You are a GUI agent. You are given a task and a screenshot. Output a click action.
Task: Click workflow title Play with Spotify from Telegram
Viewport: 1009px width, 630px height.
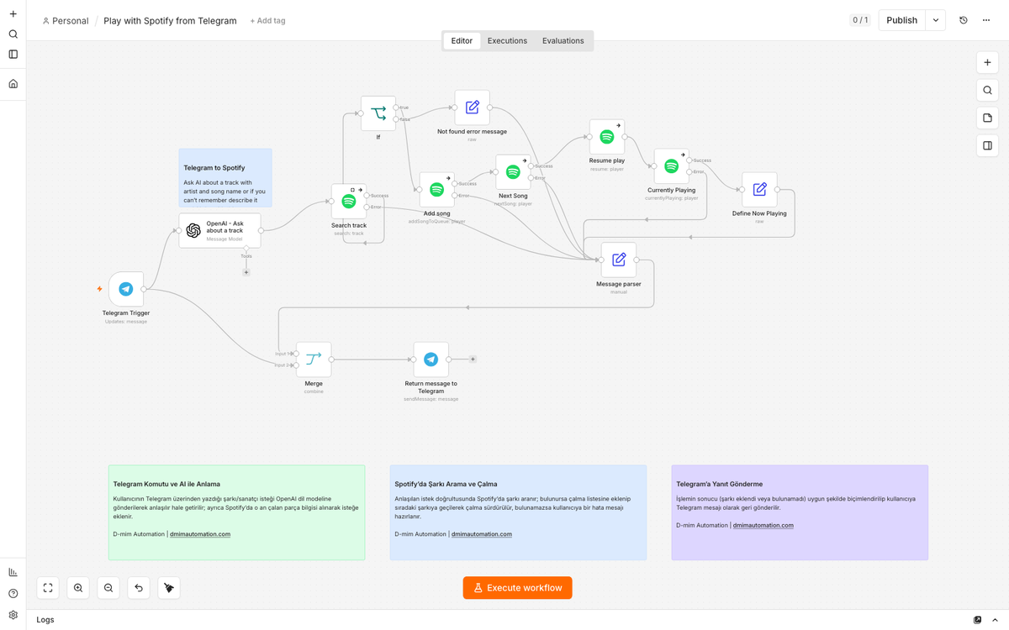[170, 21]
